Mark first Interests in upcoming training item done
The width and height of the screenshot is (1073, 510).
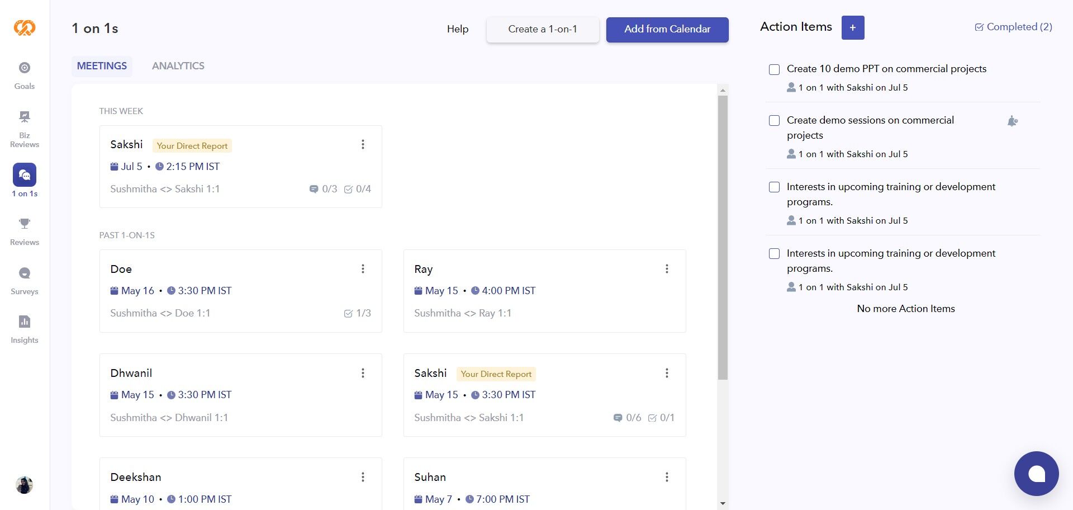point(774,187)
